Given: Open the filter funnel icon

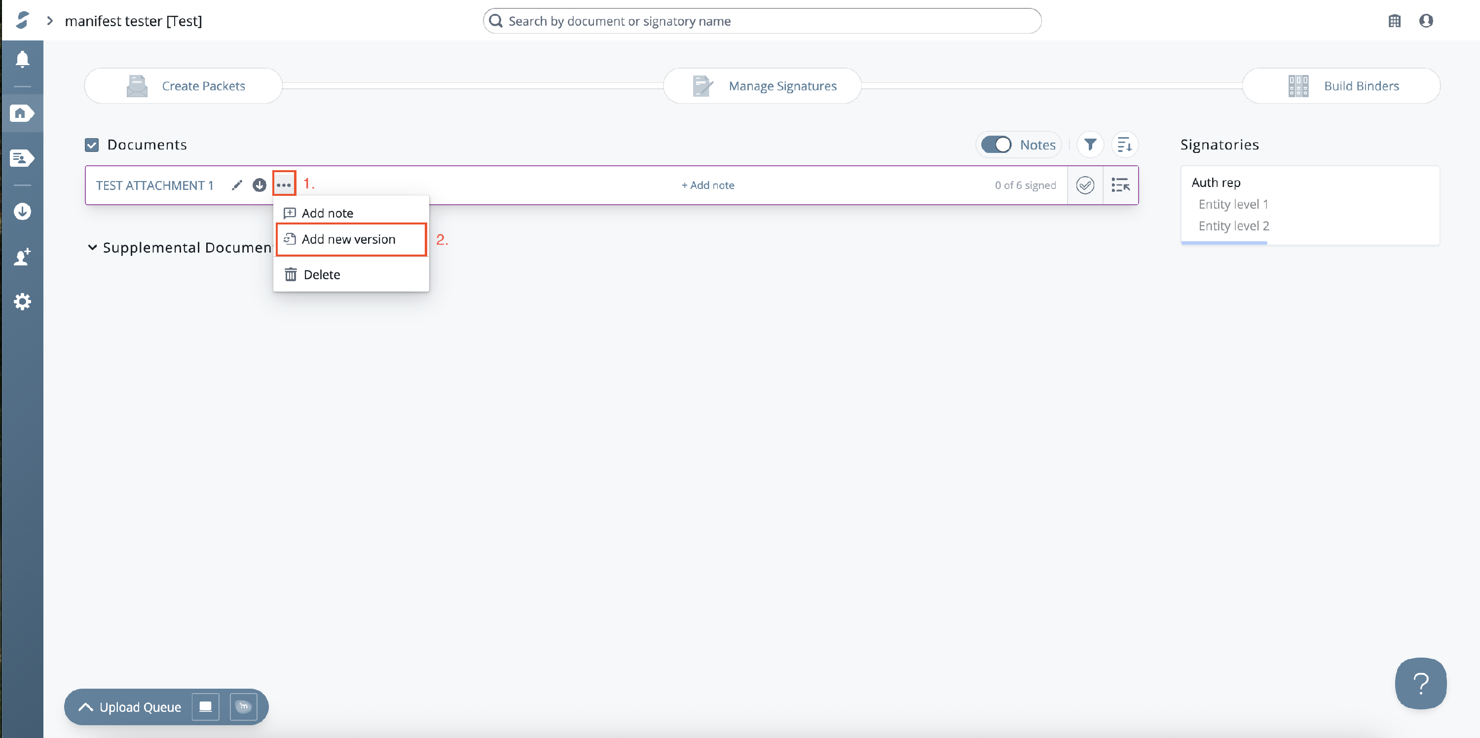Looking at the screenshot, I should (x=1090, y=145).
